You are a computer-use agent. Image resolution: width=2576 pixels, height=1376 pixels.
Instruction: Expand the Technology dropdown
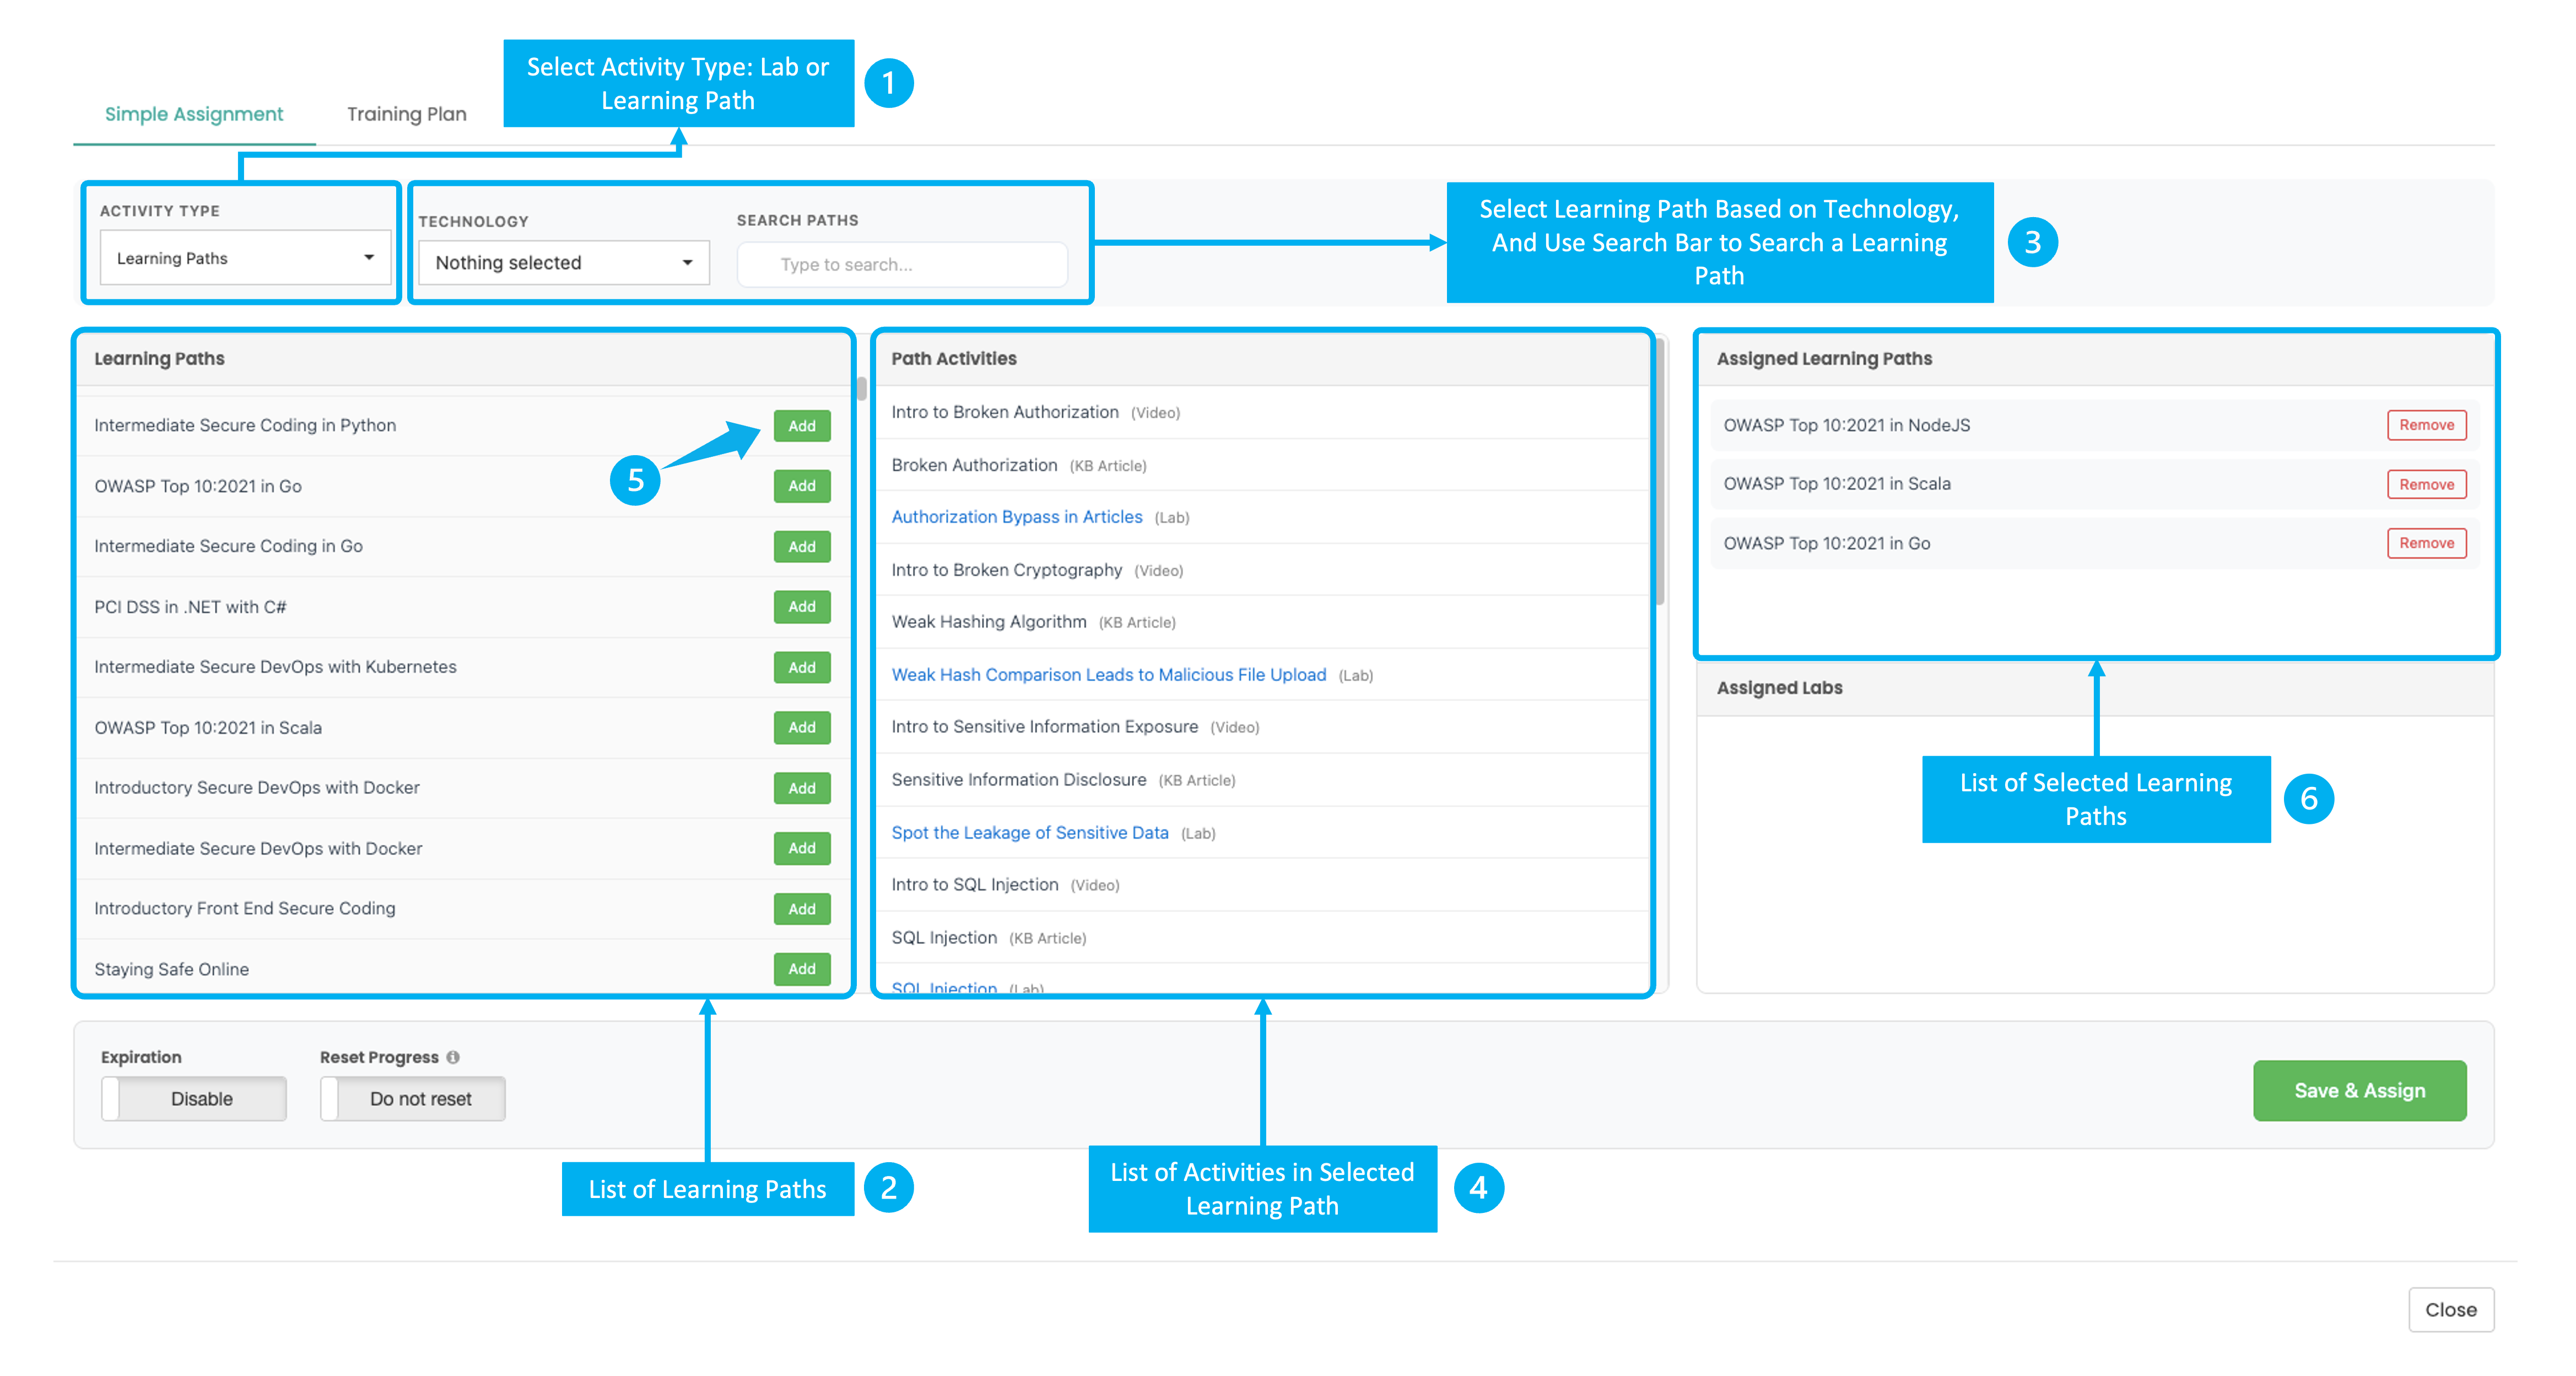coord(563,263)
